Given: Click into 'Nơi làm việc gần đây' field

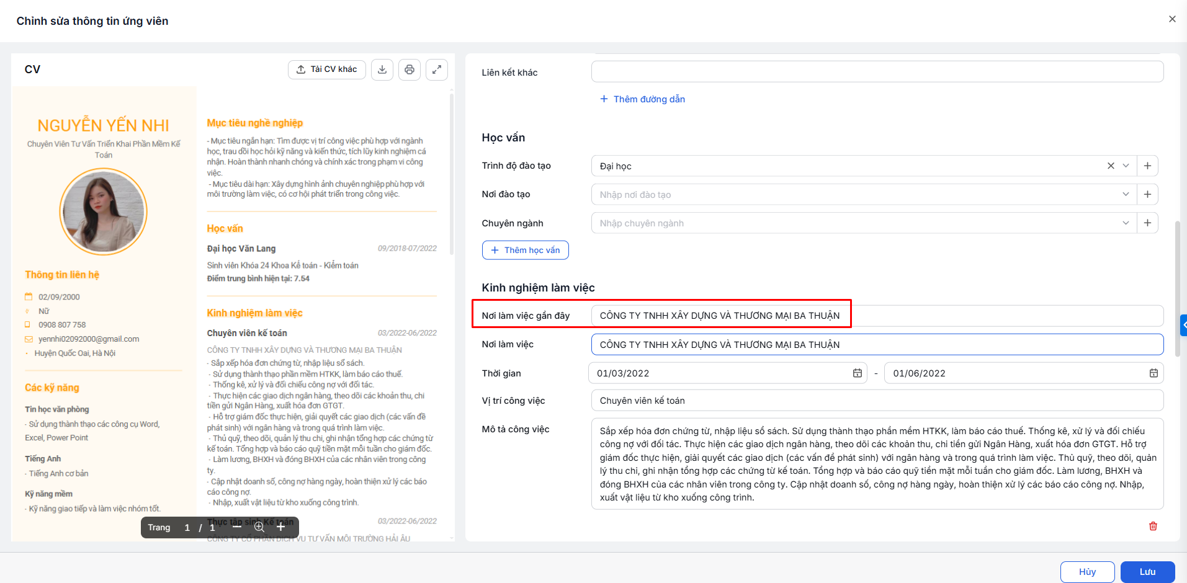Looking at the screenshot, I should click(x=877, y=316).
